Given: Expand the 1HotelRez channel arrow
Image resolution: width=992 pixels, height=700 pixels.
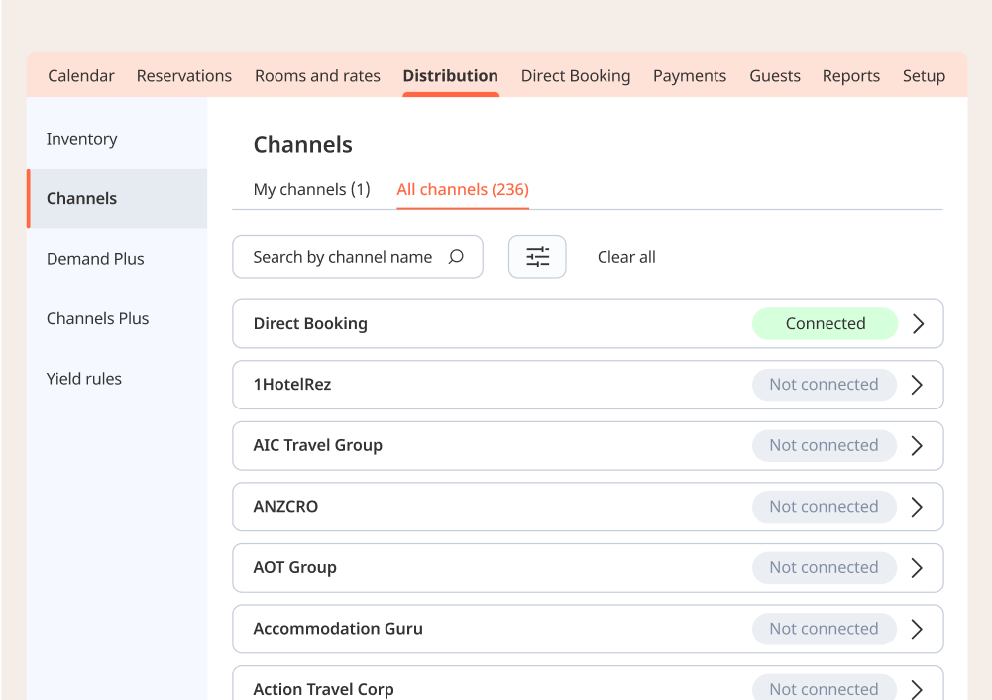Looking at the screenshot, I should 917,385.
